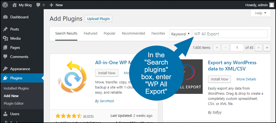This screenshot has width=276, height=123.
Task: Click the Plugins plug icon
Action: coord(6,78)
